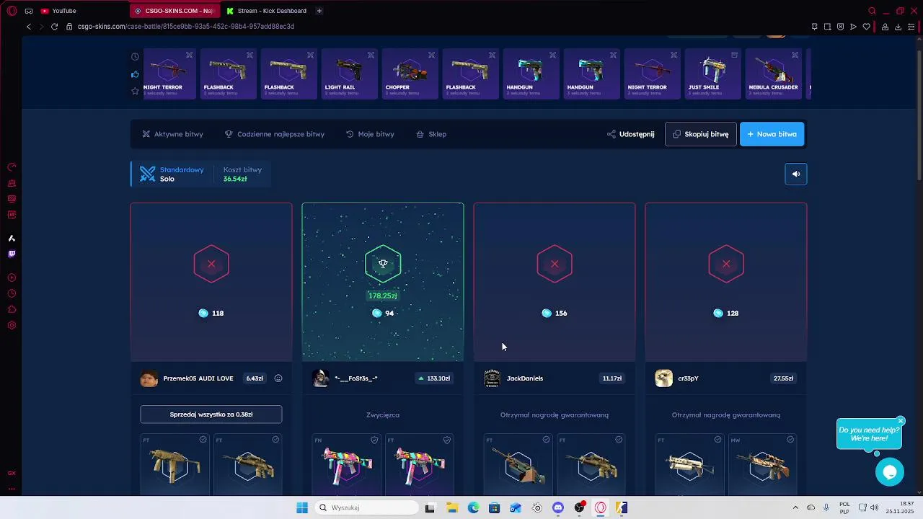
Task: Click the Udostępnij share button
Action: click(631, 134)
